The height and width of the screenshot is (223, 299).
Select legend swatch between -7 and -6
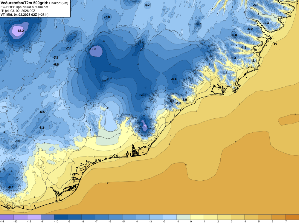coord(102,217)
